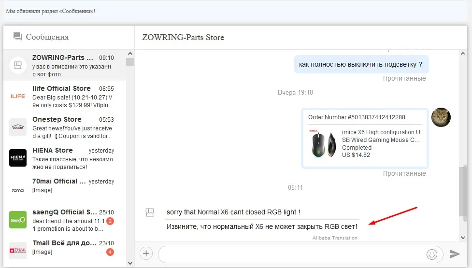Click the translated 'Извините, что нормальный X6' text
Screen dimensions: 472x268
262,226
